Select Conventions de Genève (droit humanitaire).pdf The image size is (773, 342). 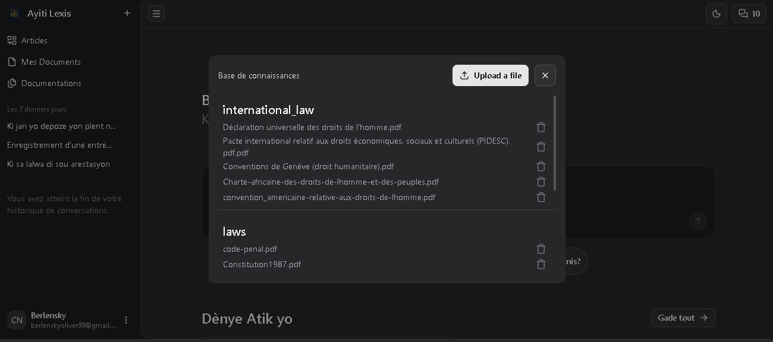pos(308,166)
